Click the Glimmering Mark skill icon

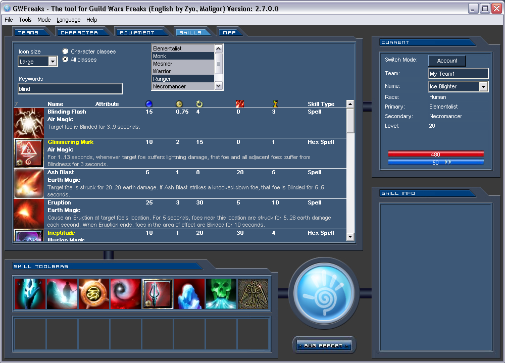coord(29,153)
